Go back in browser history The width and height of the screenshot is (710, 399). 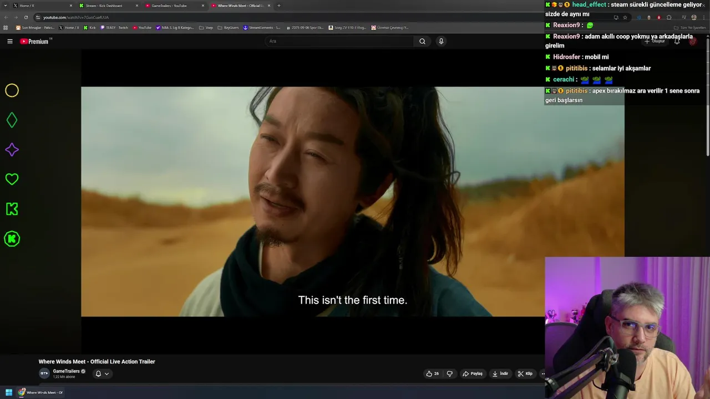coord(6,17)
